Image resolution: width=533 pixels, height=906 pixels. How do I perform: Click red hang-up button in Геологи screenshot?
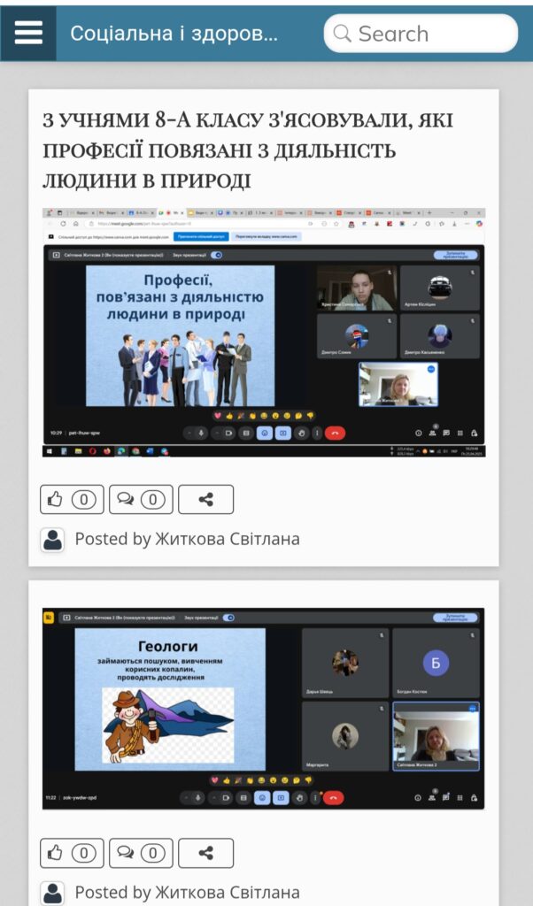334,798
